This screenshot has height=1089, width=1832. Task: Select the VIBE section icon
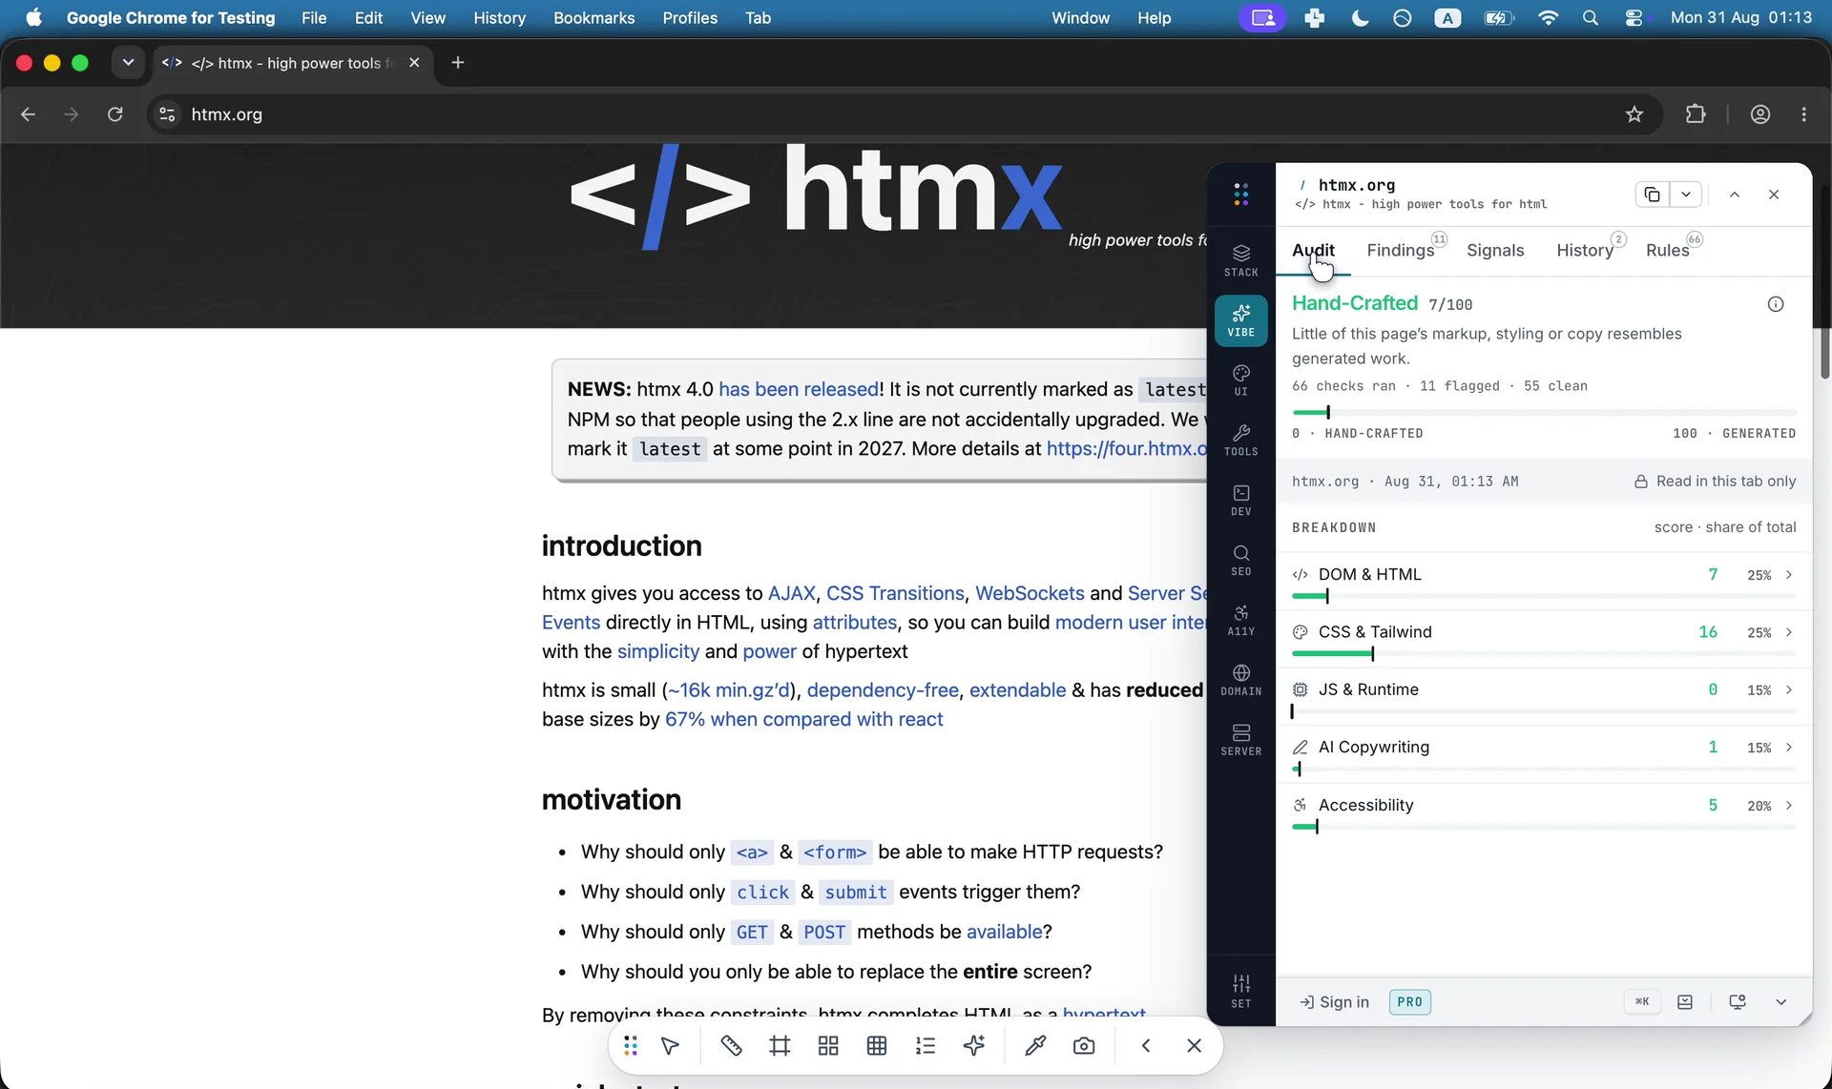click(x=1240, y=320)
